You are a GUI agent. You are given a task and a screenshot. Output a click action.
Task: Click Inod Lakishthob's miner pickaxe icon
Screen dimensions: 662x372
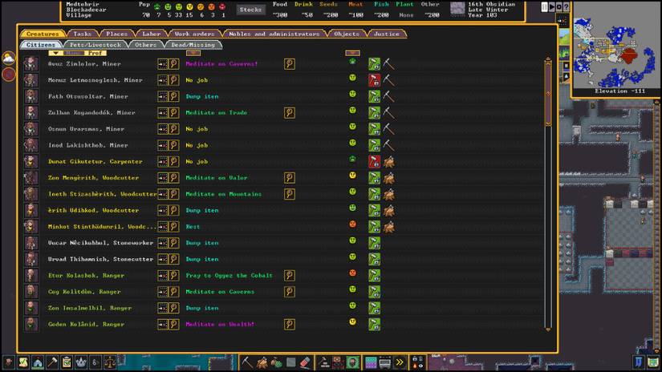[388, 145]
